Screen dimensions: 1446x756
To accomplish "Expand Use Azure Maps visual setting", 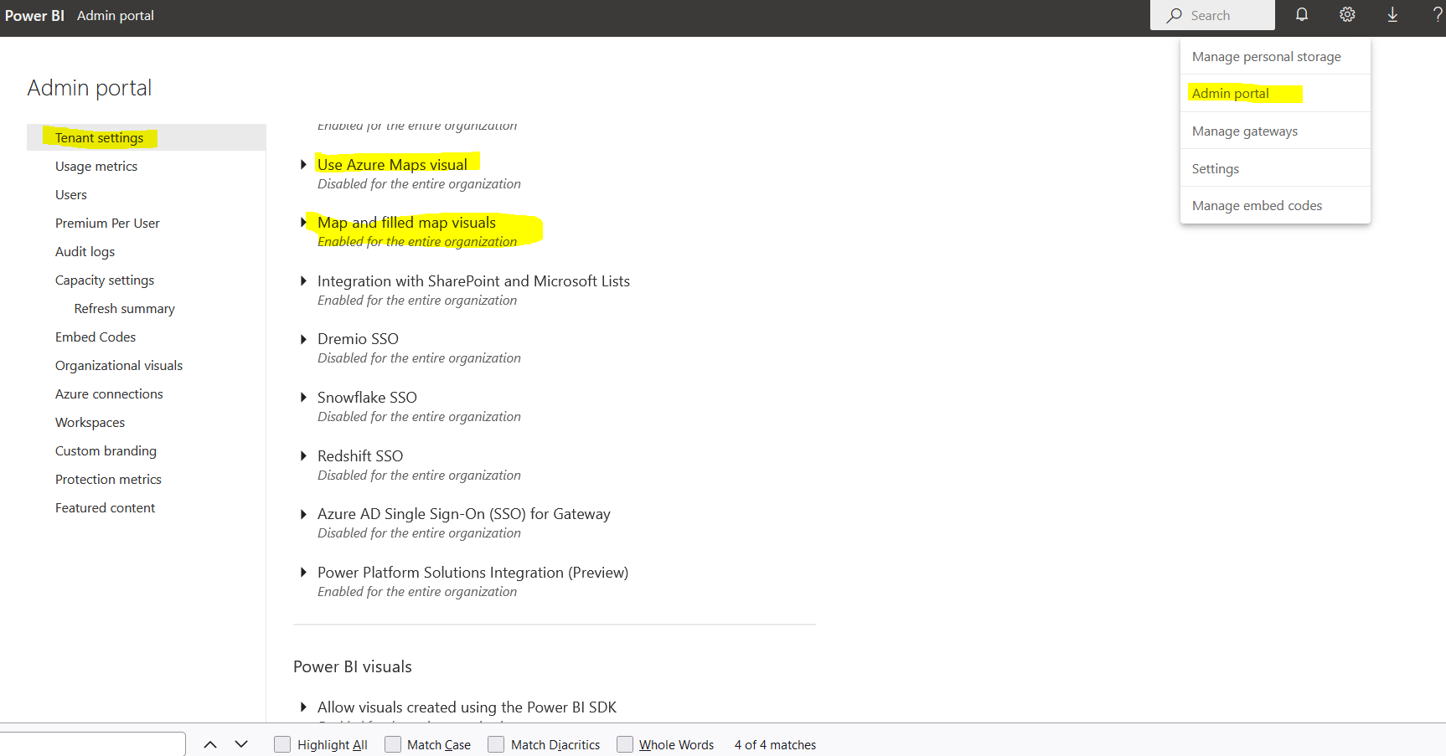I will click(303, 164).
